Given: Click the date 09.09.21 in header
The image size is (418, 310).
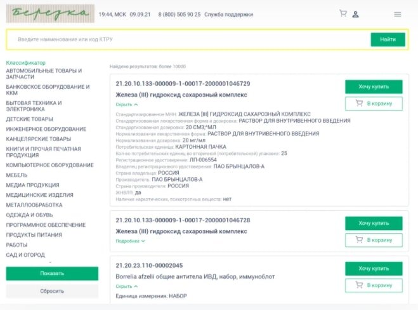Looking at the screenshot, I should [x=140, y=15].
